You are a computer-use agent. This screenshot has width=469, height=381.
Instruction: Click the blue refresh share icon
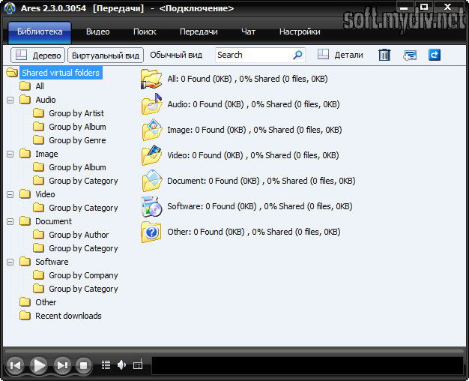coord(435,55)
